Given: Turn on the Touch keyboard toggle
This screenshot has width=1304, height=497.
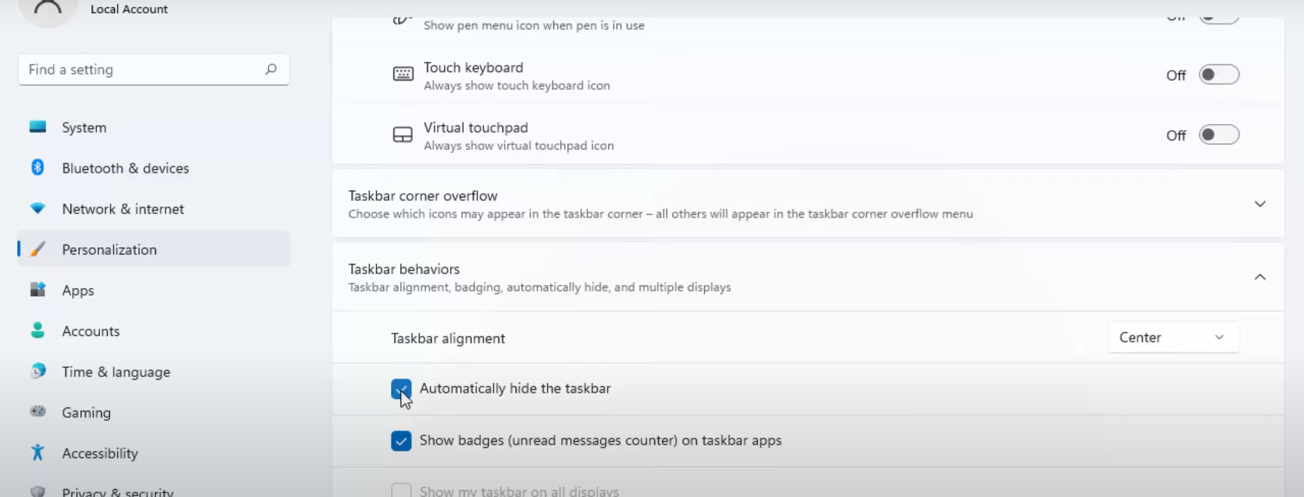Looking at the screenshot, I should pyautogui.click(x=1218, y=75).
